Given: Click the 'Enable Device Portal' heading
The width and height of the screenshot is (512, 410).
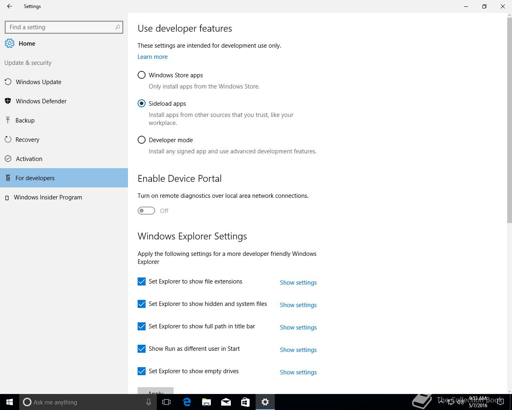Looking at the screenshot, I should click(180, 179).
